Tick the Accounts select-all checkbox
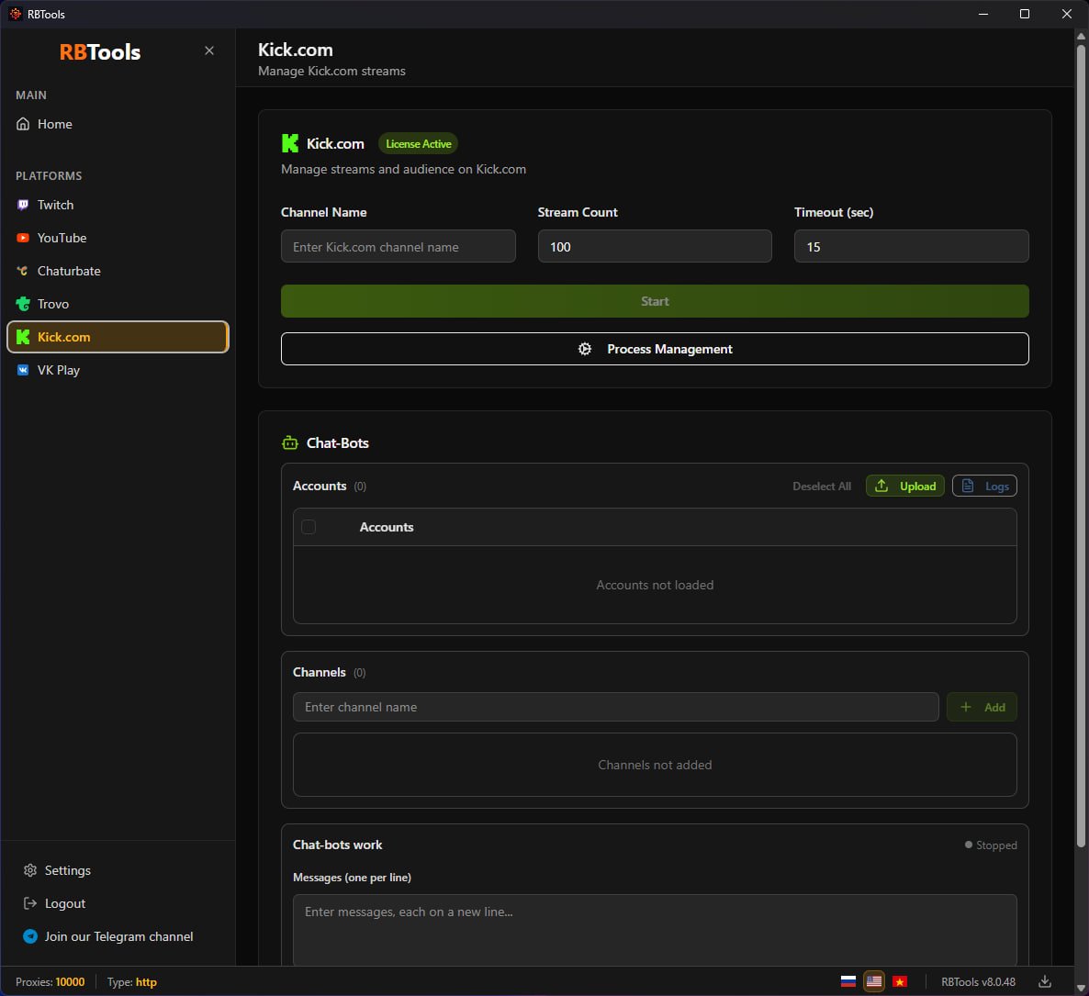 pyautogui.click(x=309, y=527)
